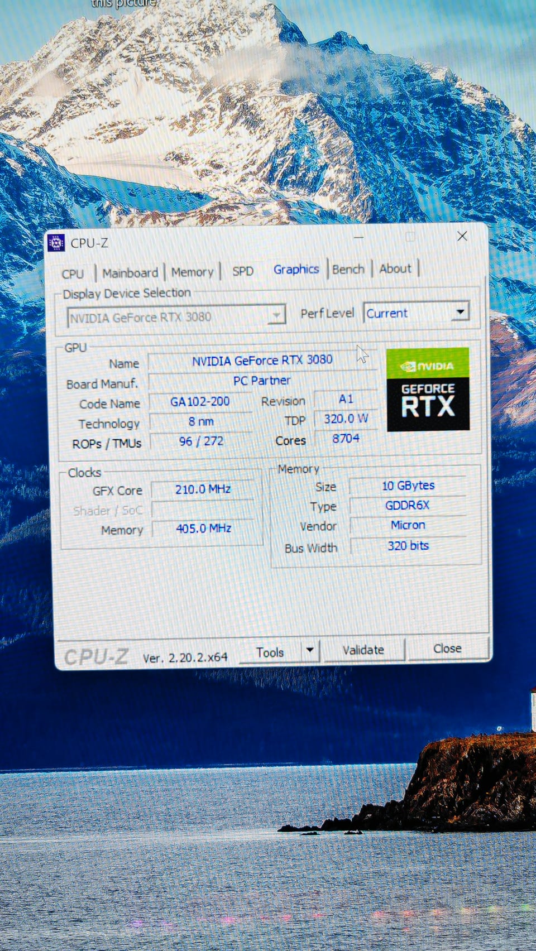Click the Close button at bottom
The image size is (536, 951).
tap(447, 648)
